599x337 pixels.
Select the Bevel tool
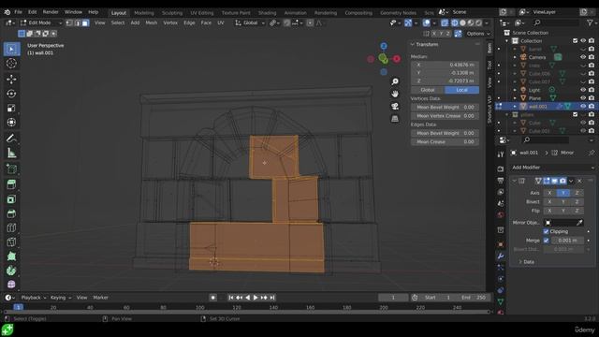pos(11,213)
